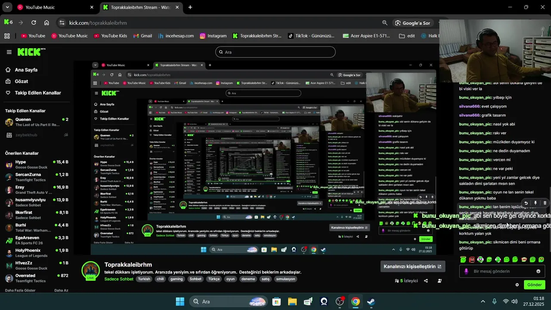Image resolution: width=551 pixels, height=310 pixels.
Task: Open the Gmail bookmark
Action: tap(142, 36)
